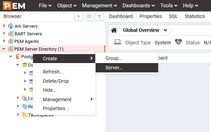Click the View Data table icon
The image size is (211, 132).
(x=89, y=17)
